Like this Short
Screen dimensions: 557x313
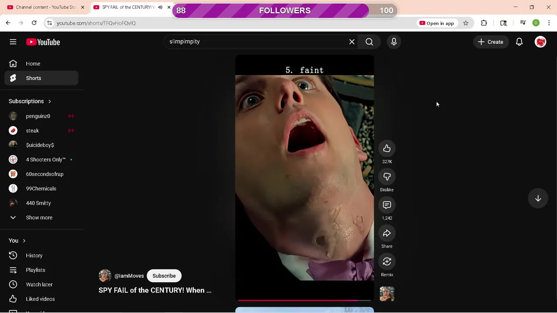[387, 149]
